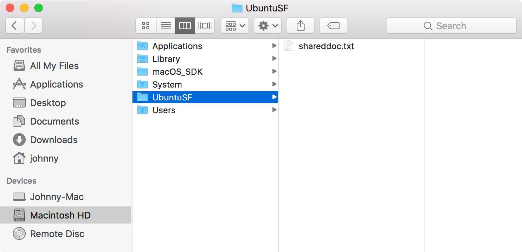Click the Devices sidebar heading
The height and width of the screenshot is (252, 522).
[21, 181]
